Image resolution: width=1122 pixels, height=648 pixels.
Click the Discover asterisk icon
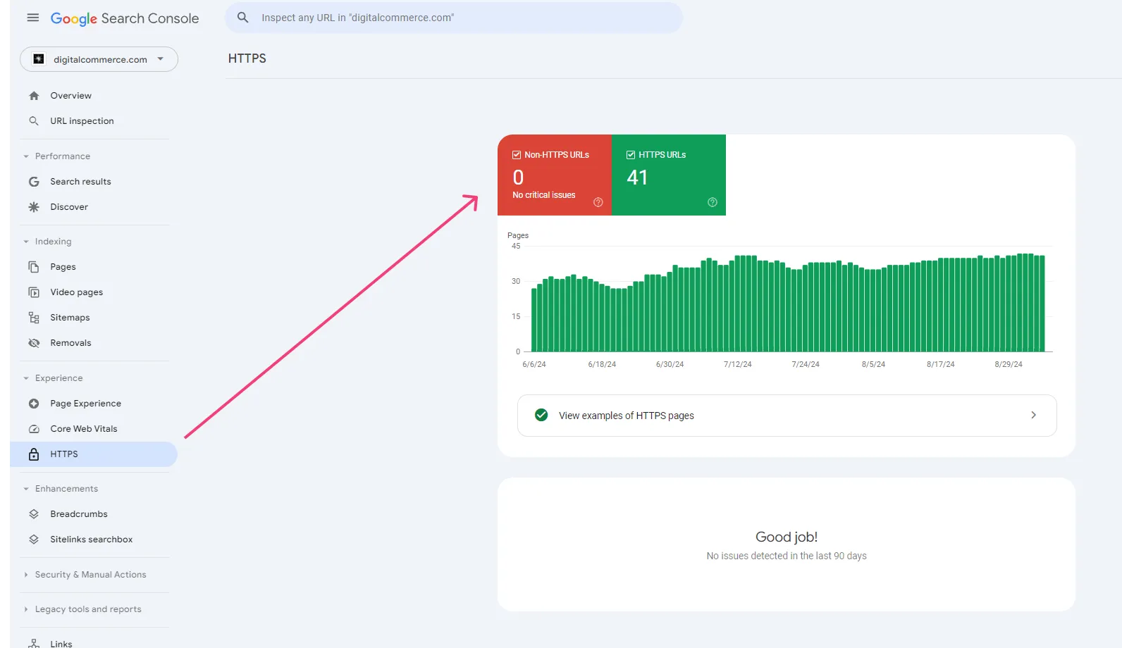[x=34, y=207]
